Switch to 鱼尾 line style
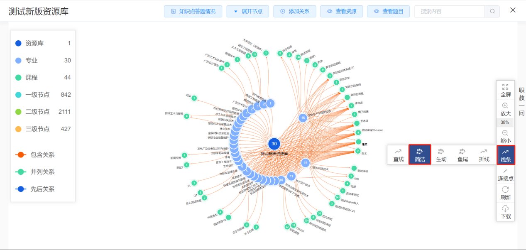 tap(462, 155)
